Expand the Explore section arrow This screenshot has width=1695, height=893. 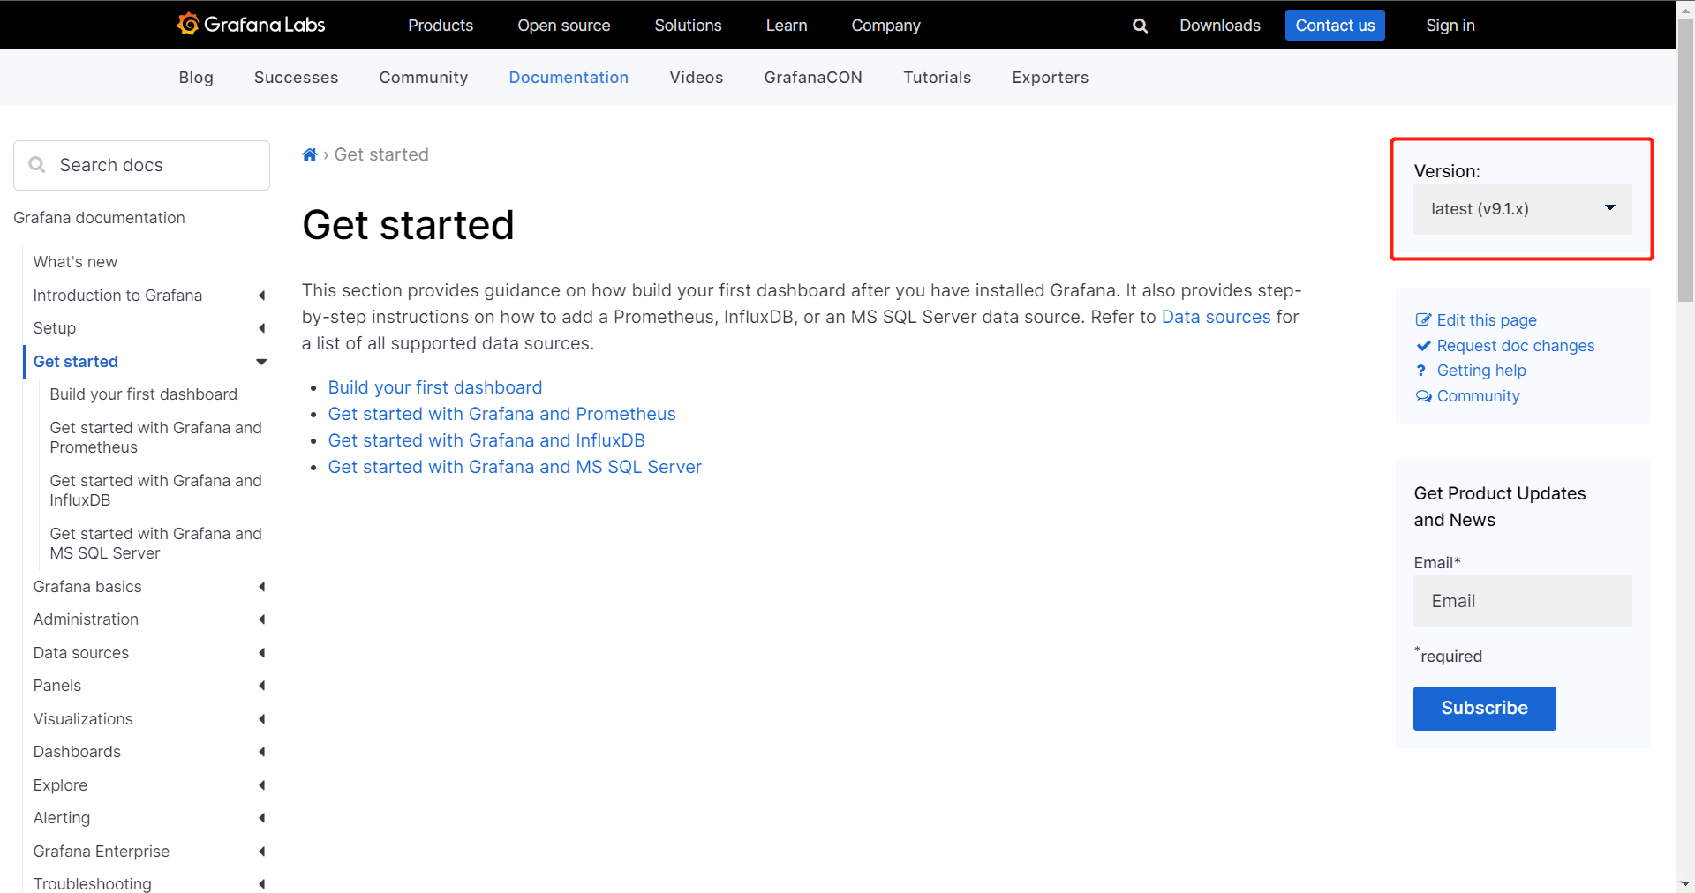[x=261, y=785]
